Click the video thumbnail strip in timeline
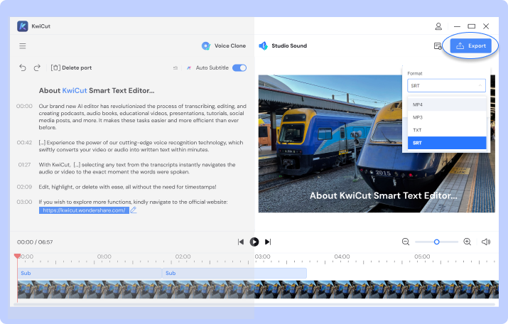 coord(258,289)
